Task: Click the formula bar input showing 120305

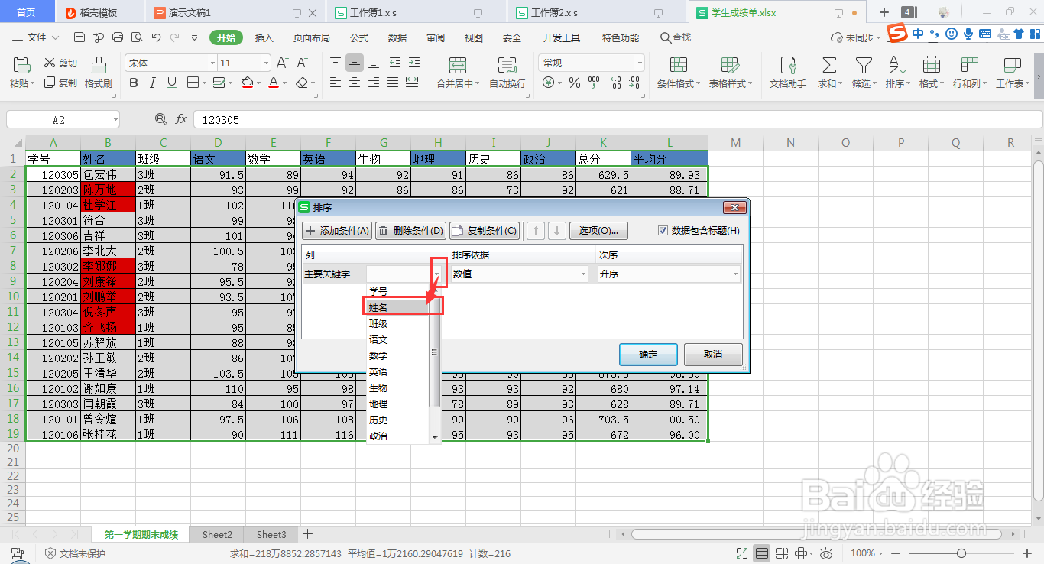Action: (x=618, y=119)
